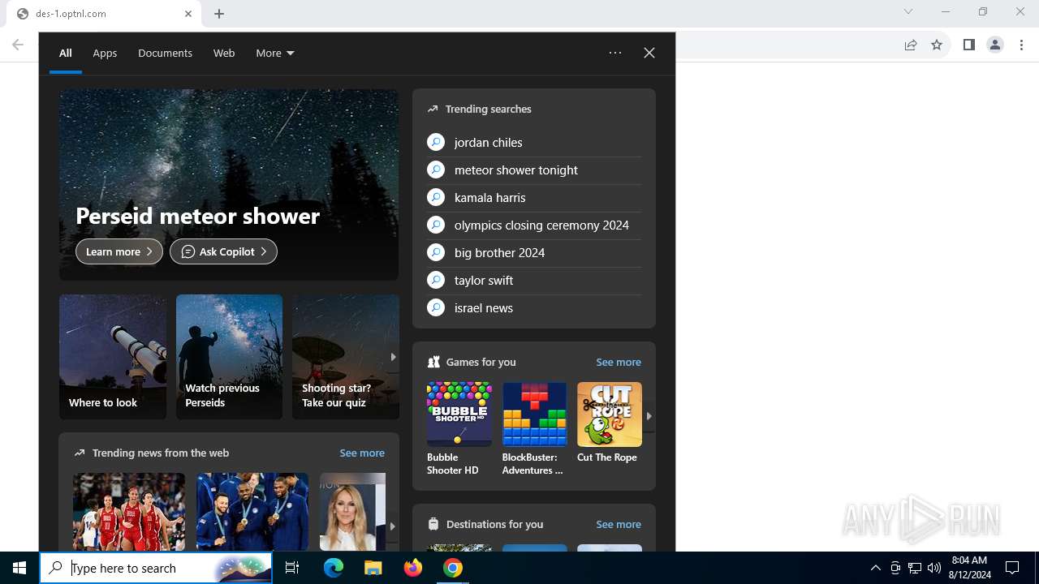Open Bubble Shooter HD game

point(459,429)
